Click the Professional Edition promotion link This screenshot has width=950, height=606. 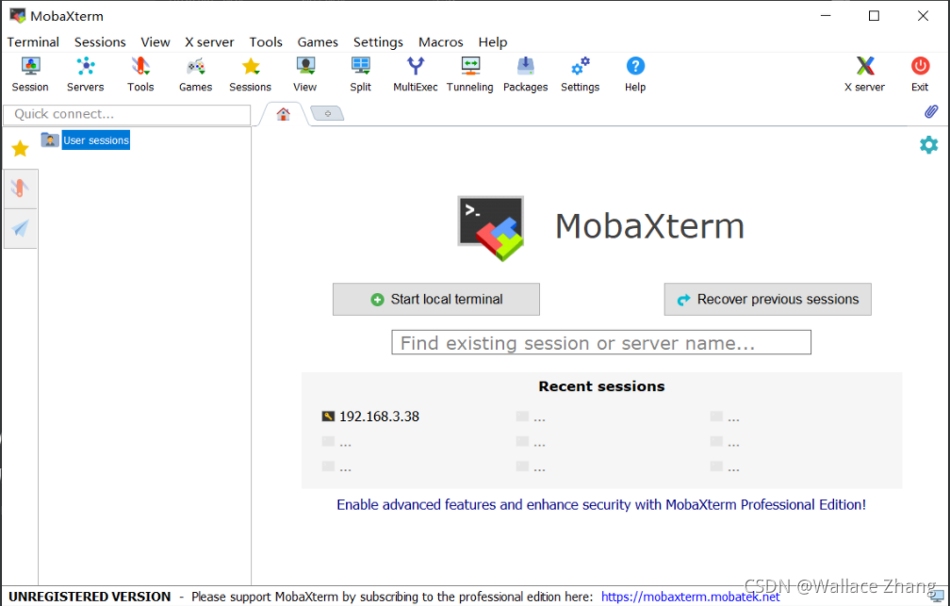click(x=601, y=505)
